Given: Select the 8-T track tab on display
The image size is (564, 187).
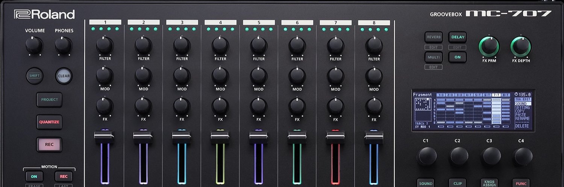Looking at the screenshot, I should pos(506,95).
